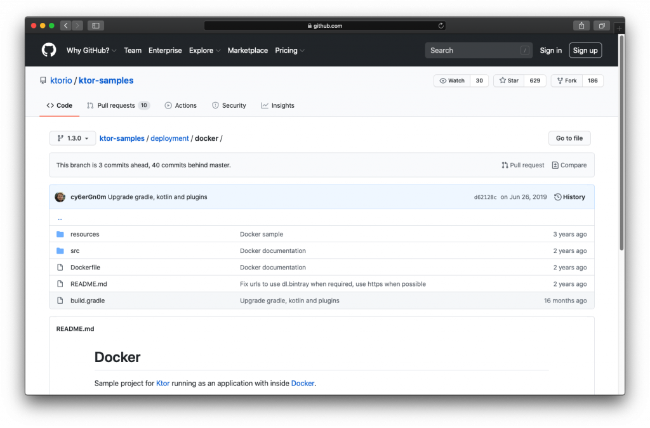Switch to the Actions tab
This screenshot has width=650, height=428.
coord(180,105)
